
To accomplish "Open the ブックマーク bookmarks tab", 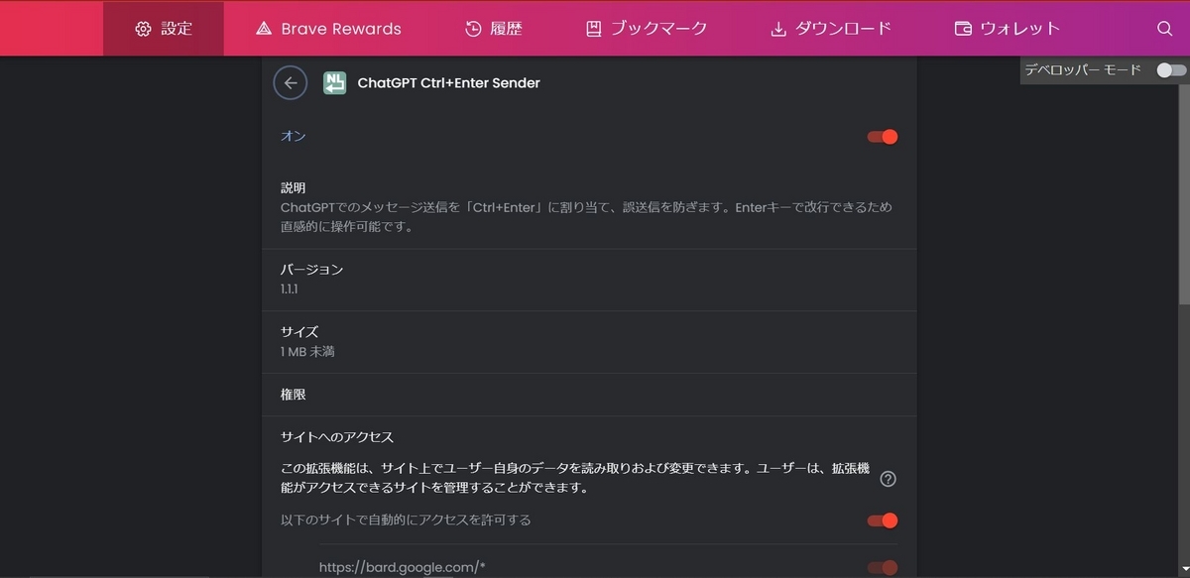I will [x=647, y=29].
